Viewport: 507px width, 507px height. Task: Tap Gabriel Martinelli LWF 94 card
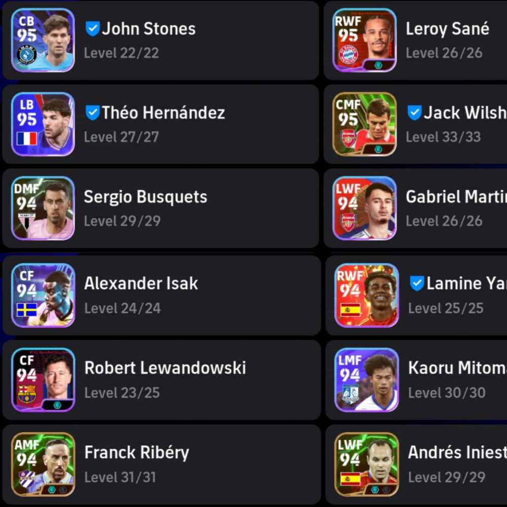pos(365,208)
